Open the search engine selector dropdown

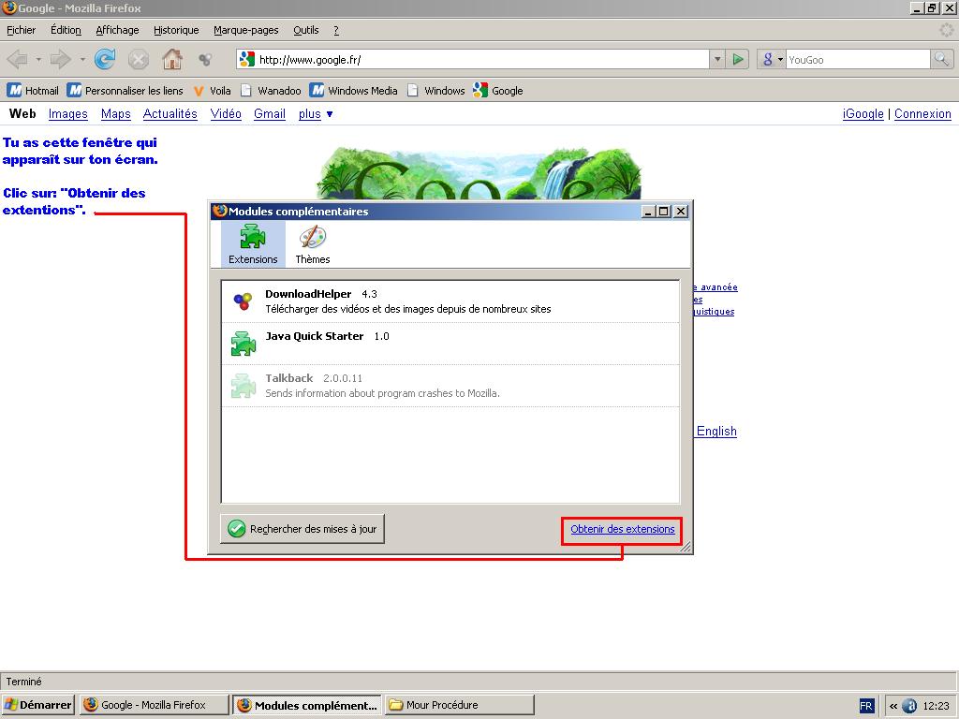(x=772, y=60)
